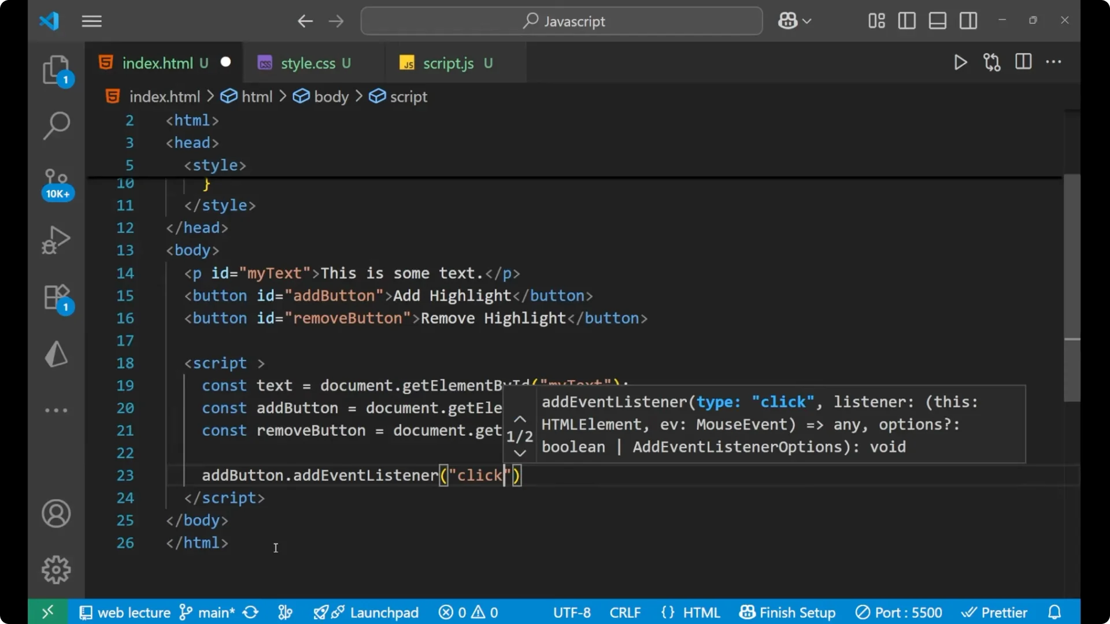Toggle the bottom panel visibility

(937, 21)
